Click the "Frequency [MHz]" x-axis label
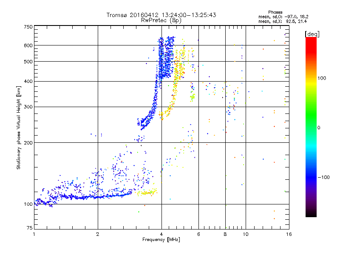This screenshot has height=255, width=340. [161, 240]
